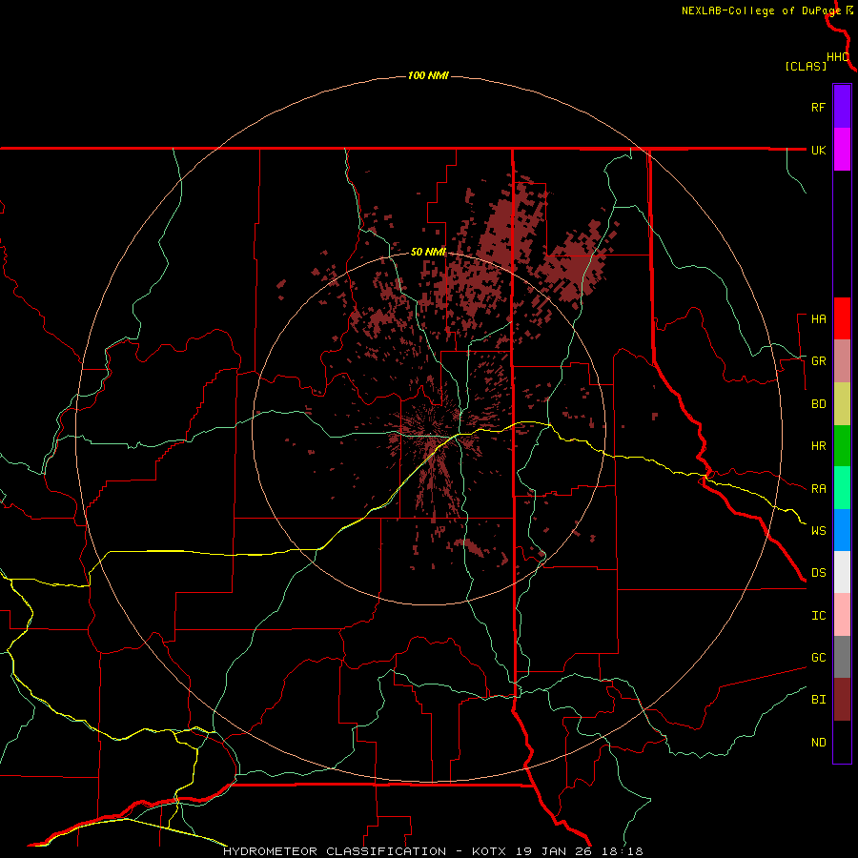Click the RF purple legend swatch
858x858 pixels.
tap(842, 107)
